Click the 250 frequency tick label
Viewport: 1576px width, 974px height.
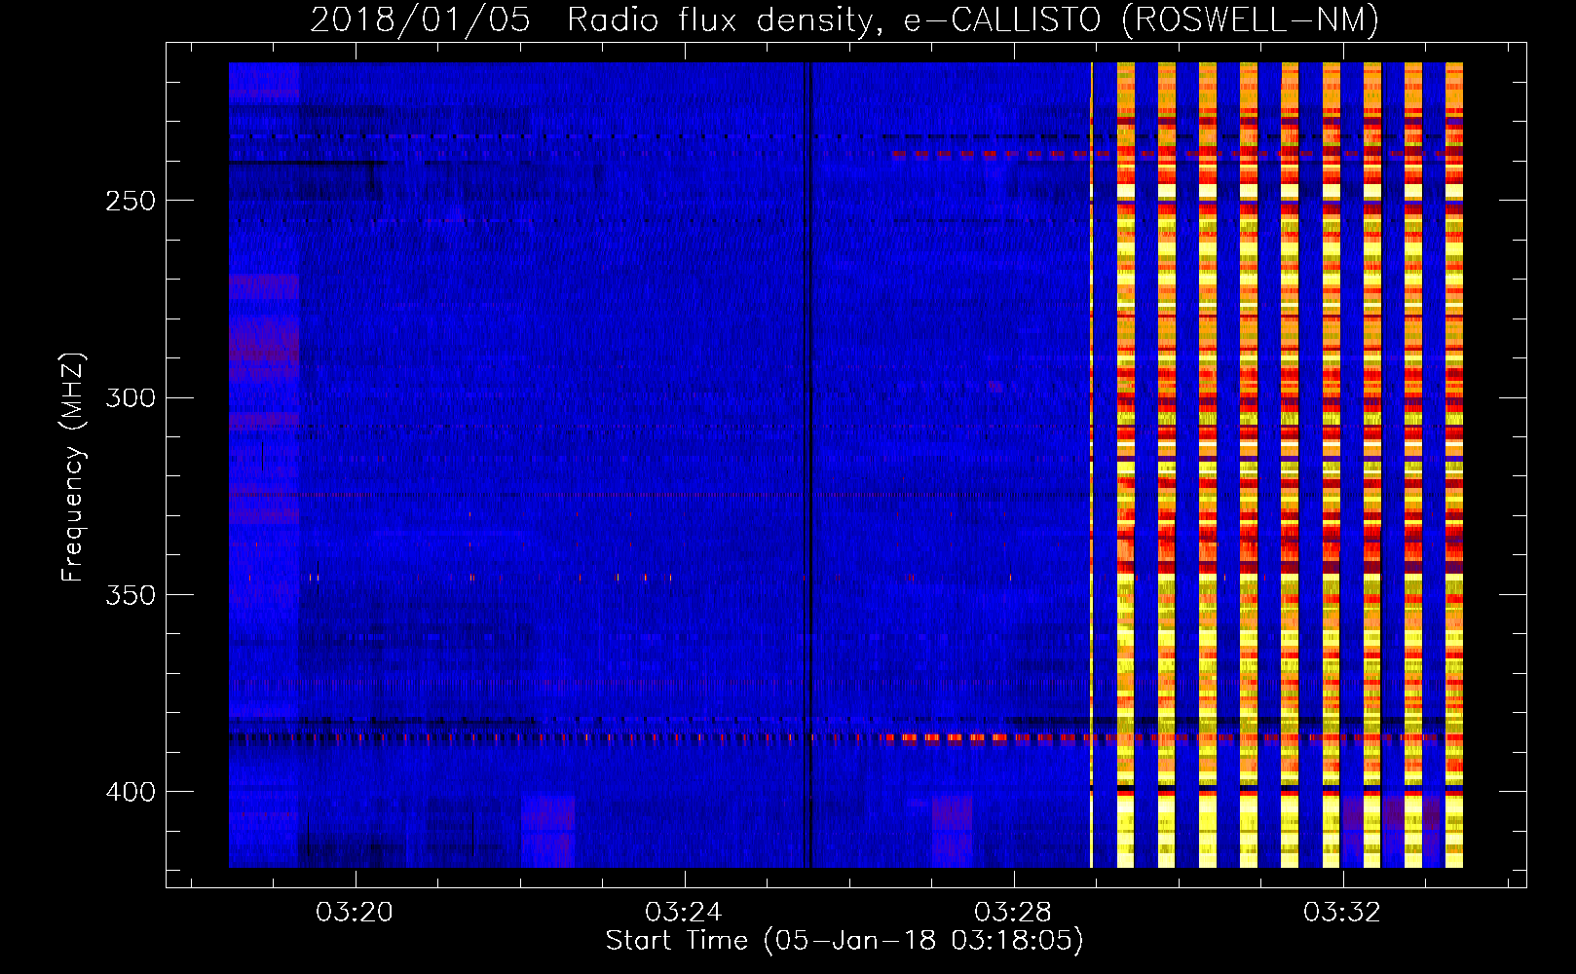131,201
